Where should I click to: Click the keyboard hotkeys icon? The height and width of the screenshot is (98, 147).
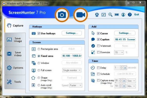tap(34, 33)
